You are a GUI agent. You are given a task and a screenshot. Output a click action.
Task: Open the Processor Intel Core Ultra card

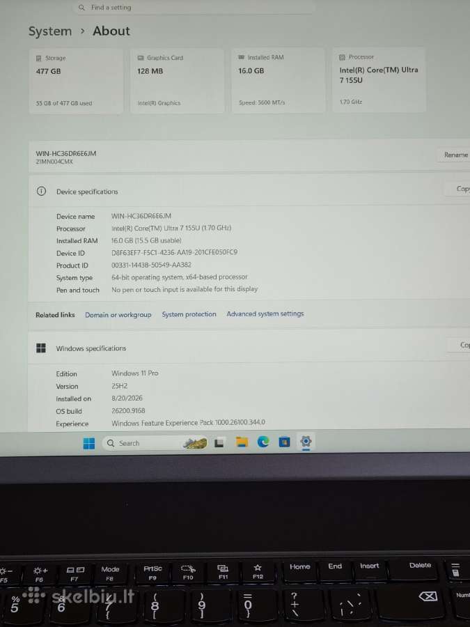point(379,79)
